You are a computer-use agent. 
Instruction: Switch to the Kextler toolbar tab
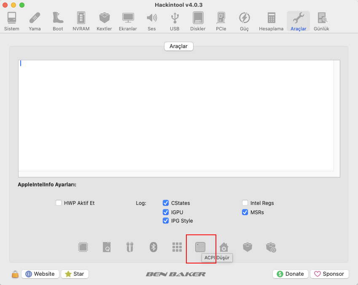tap(104, 21)
